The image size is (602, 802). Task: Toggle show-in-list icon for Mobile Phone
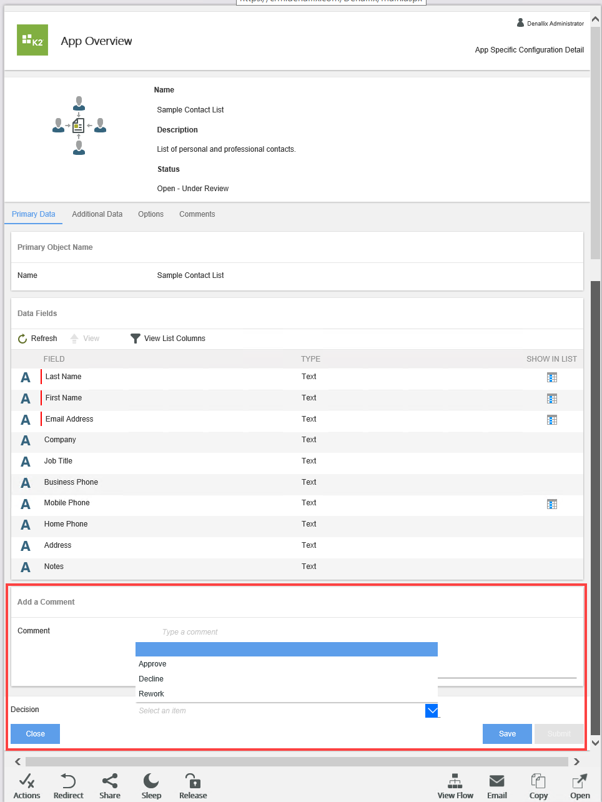(x=552, y=504)
